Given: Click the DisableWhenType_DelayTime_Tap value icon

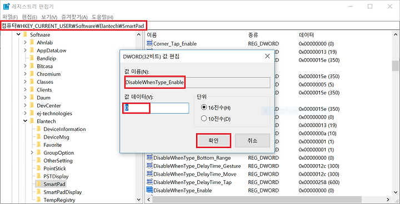Looking at the screenshot, I should tap(149, 182).
